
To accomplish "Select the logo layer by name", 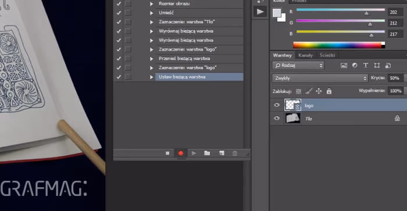I will click(309, 106).
